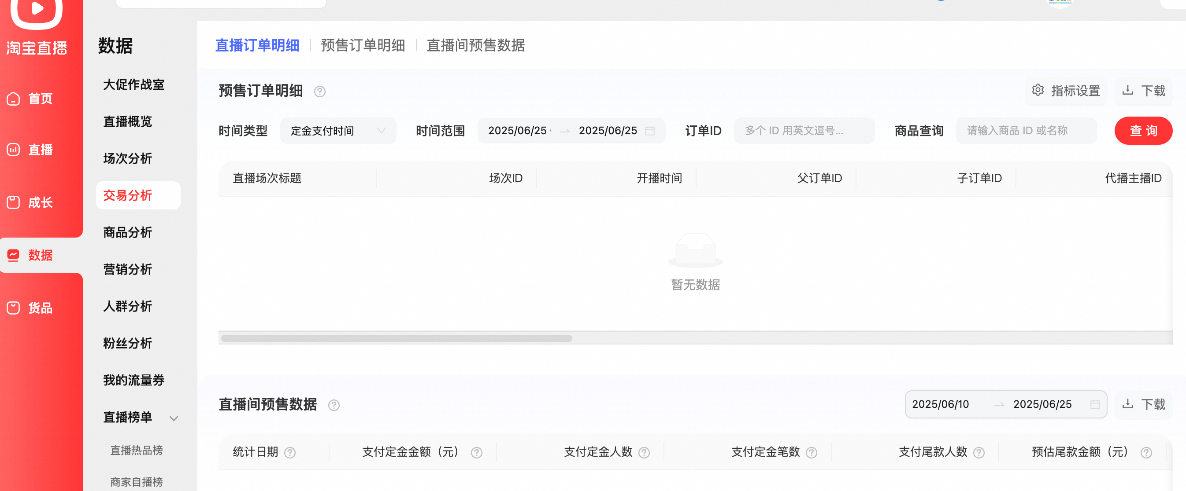Switch to the 直播订单明细 tab
Viewport: 1186px width, 491px height.
[257, 45]
